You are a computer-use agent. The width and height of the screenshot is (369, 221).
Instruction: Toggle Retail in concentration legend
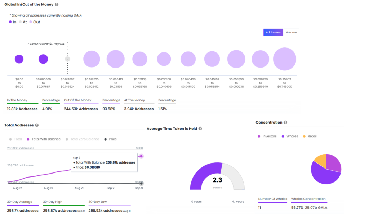click(x=310, y=136)
